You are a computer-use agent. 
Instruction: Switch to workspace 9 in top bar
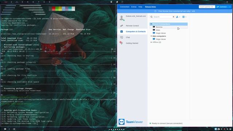point(50,2)
